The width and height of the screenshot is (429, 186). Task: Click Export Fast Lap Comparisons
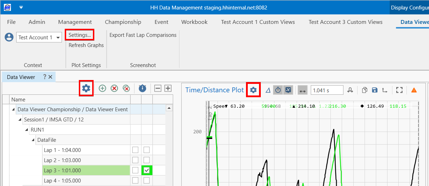pos(143,35)
